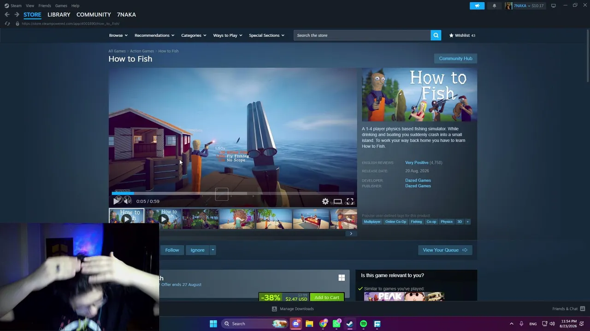The height and width of the screenshot is (331, 590).
Task: Expand the Ignore options dropdown arrow
Action: tap(212, 250)
